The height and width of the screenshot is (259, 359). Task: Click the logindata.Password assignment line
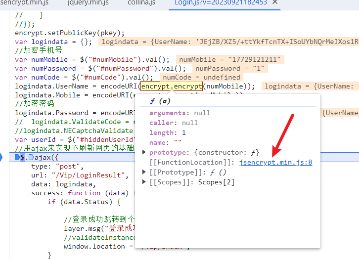pos(75,113)
